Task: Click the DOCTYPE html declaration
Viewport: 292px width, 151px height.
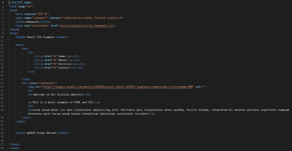Action: pyautogui.click(x=20, y=3)
